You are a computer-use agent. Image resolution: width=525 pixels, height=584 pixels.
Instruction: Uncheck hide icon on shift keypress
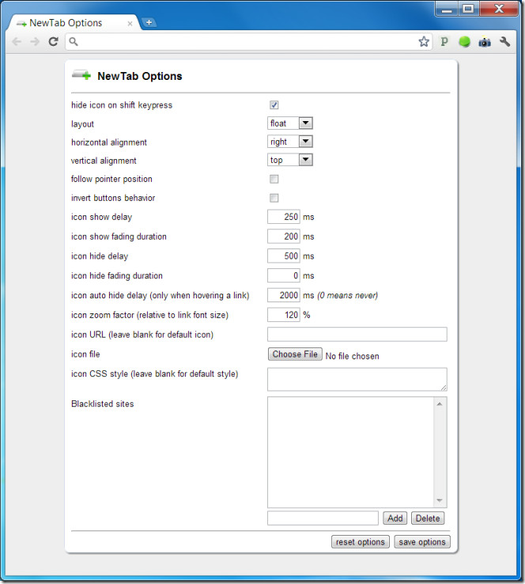[x=274, y=105]
